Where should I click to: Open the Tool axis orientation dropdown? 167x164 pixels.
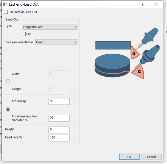(x=57, y=42)
